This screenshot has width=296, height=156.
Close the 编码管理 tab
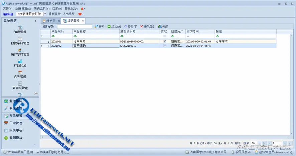pos(83,21)
